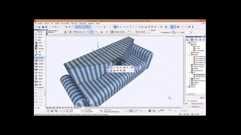Open the Estructura dropdown in info box
241x135 pixels.
(x=81, y=32)
